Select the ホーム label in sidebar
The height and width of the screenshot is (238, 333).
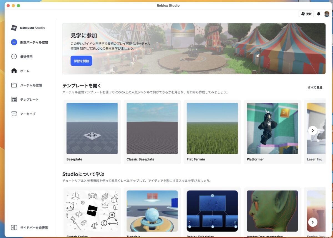25,71
